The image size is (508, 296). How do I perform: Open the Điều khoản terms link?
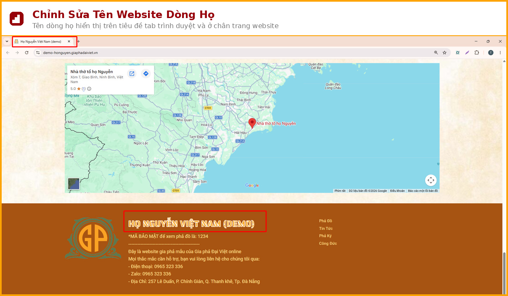click(397, 191)
